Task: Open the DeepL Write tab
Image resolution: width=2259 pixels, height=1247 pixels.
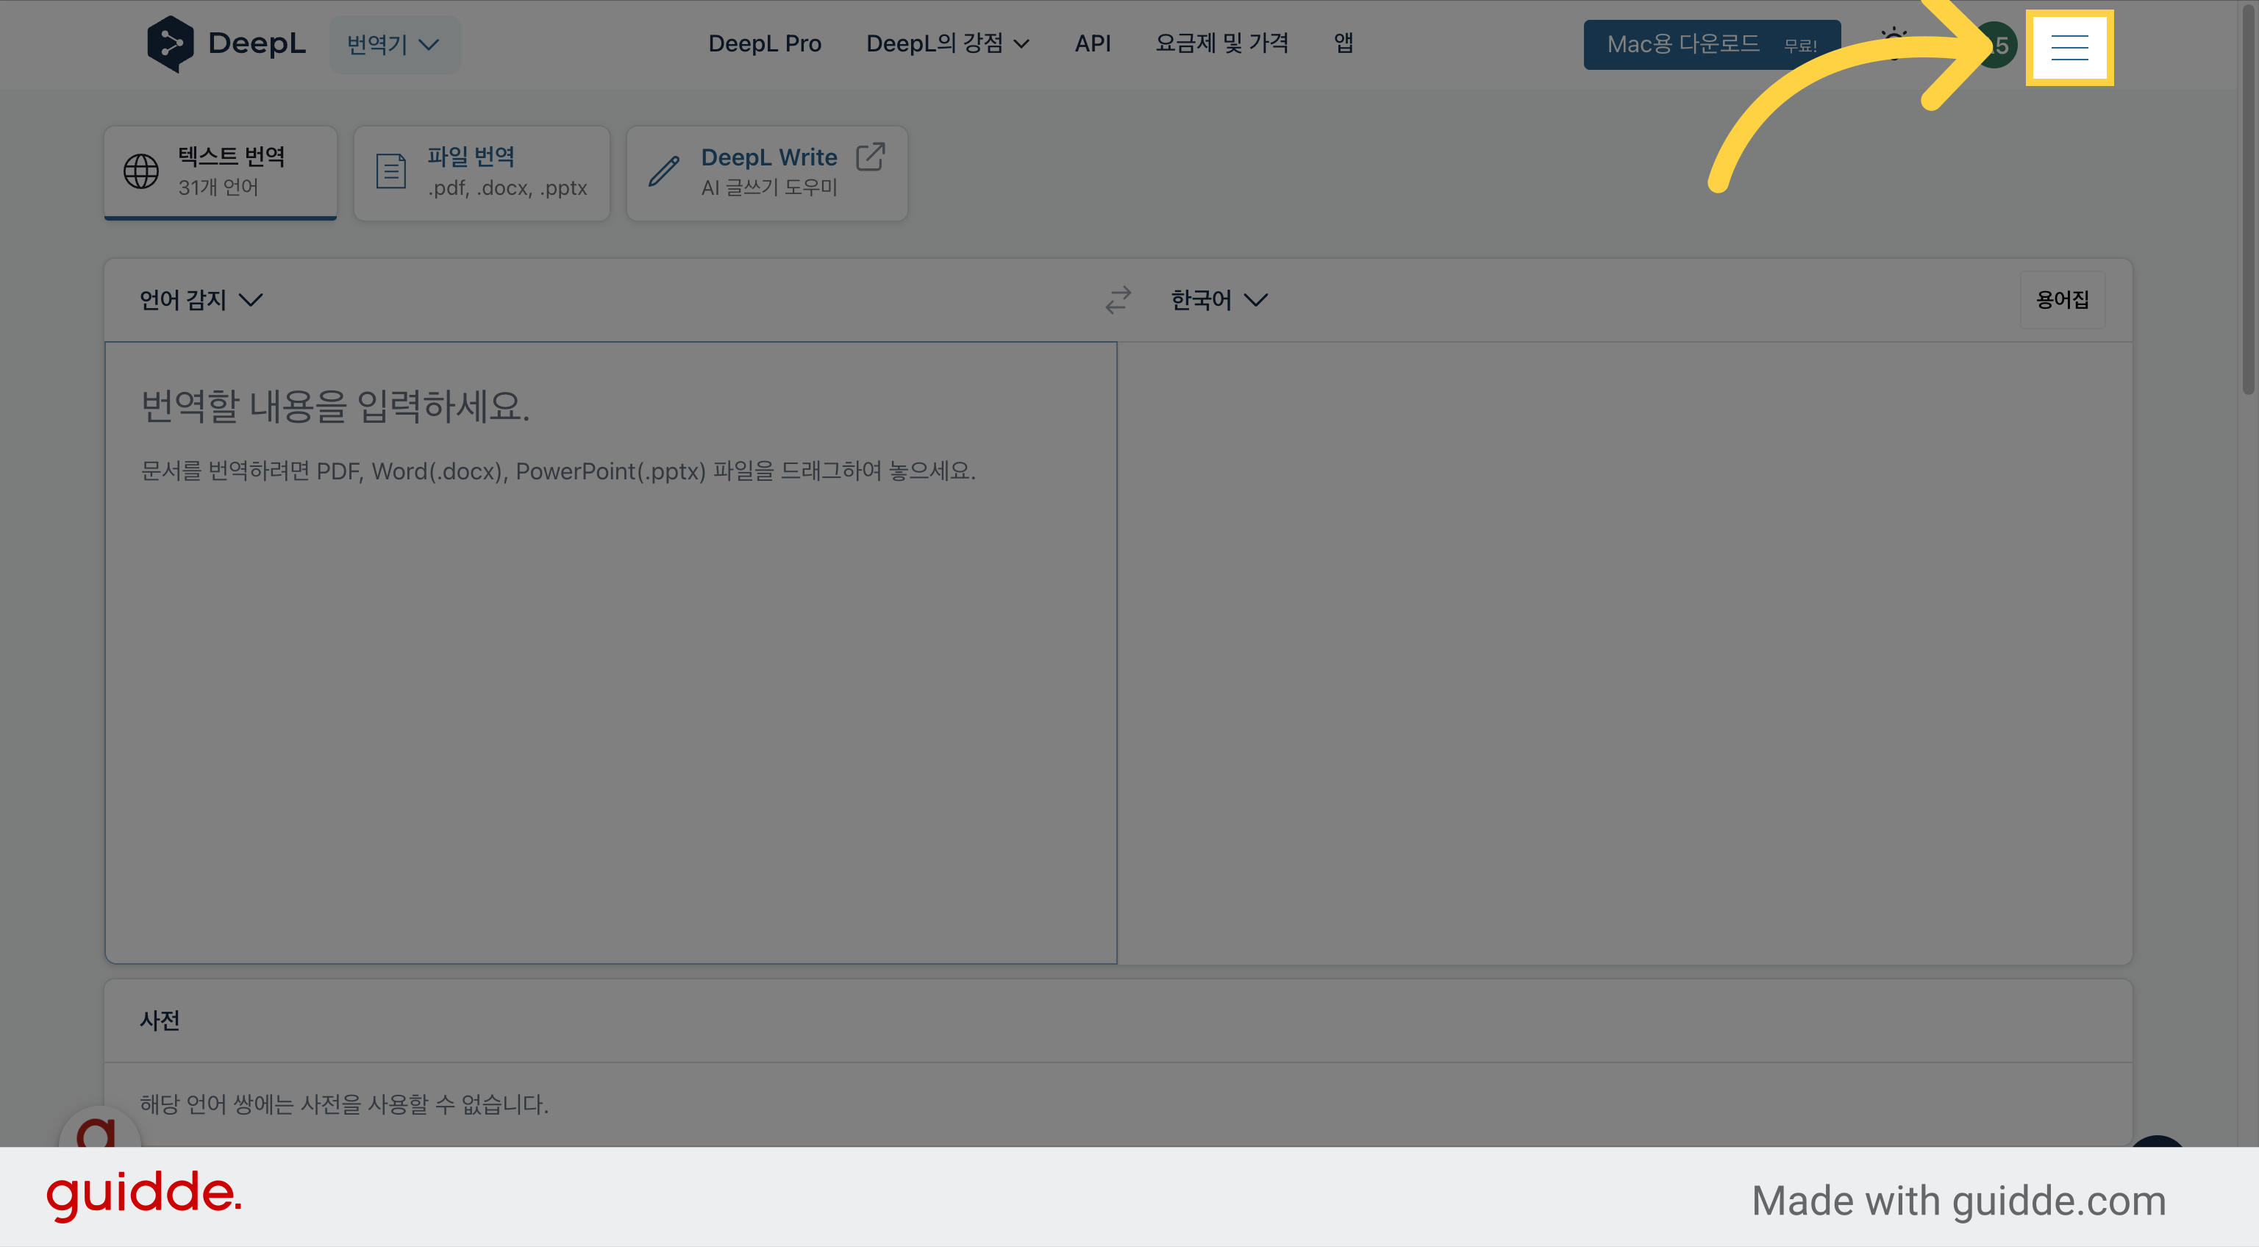Action: 766,172
